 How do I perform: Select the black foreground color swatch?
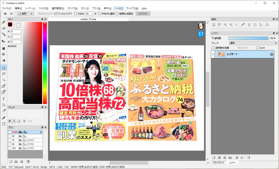click(x=10, y=24)
